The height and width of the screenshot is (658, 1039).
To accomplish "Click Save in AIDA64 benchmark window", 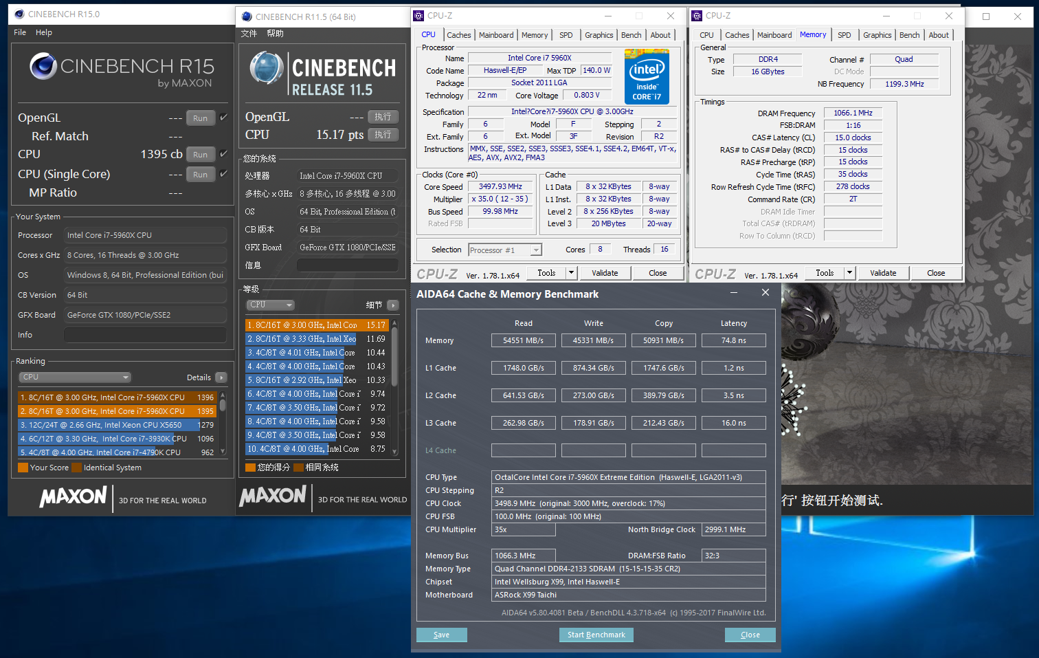I will (x=442, y=635).
